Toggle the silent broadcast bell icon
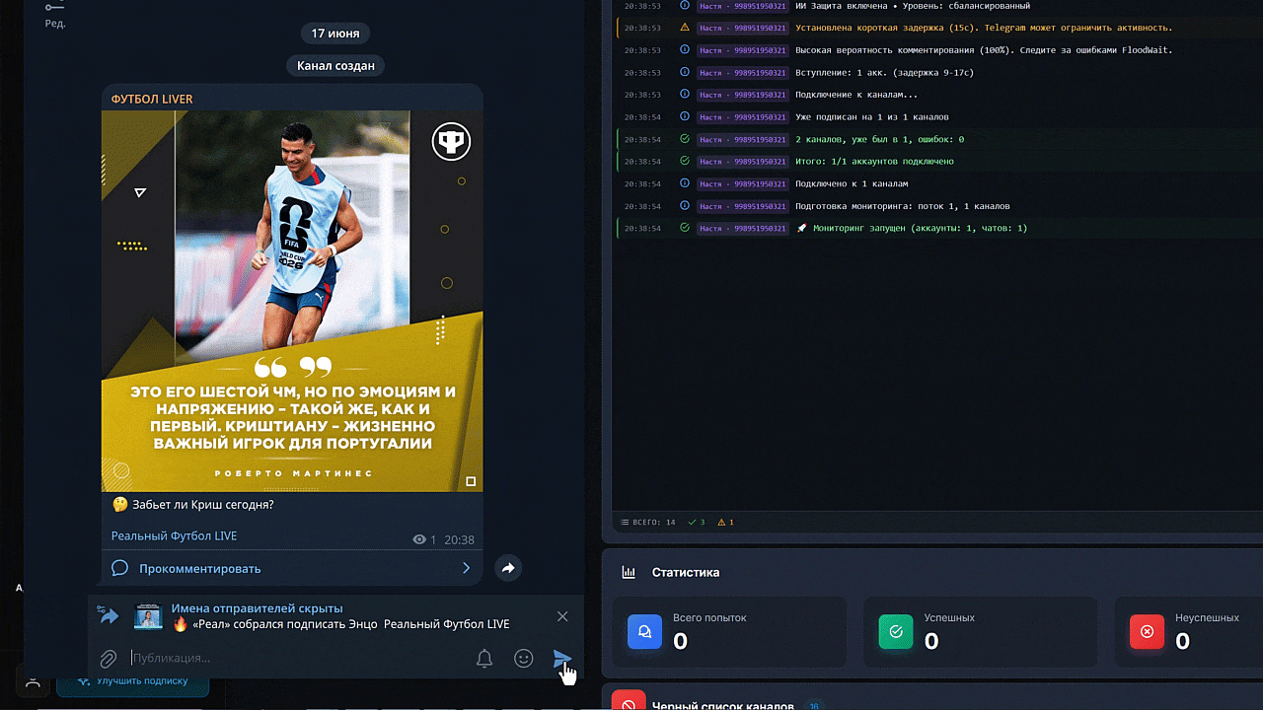1263x710 pixels. pos(484,658)
